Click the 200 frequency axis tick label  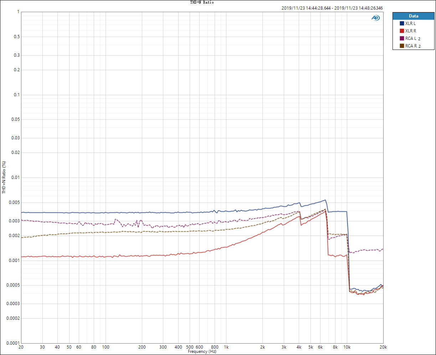tap(142, 347)
